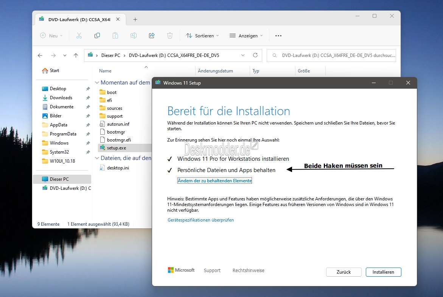This screenshot has height=297, width=443.
Task: Select the autorun.inf file
Action: click(118, 124)
